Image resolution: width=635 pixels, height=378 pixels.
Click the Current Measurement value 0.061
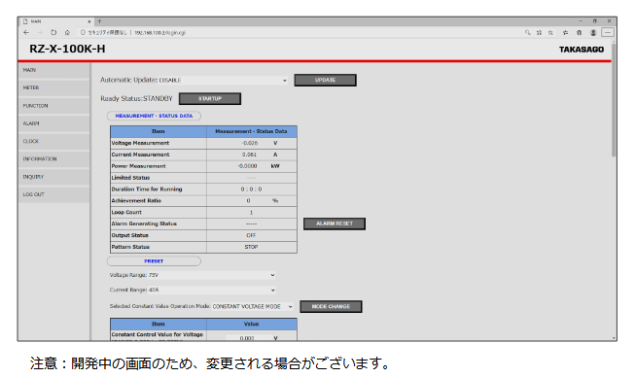click(250, 155)
